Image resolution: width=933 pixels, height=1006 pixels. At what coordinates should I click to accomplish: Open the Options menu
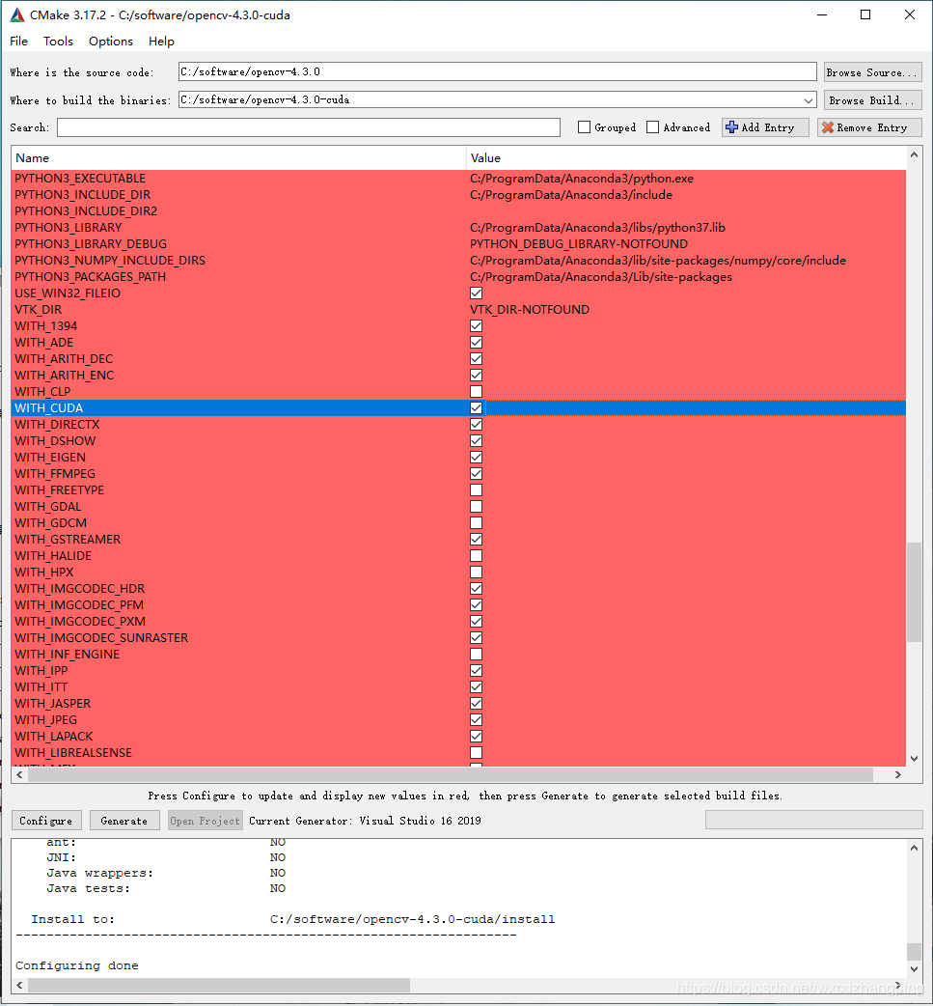(x=111, y=42)
